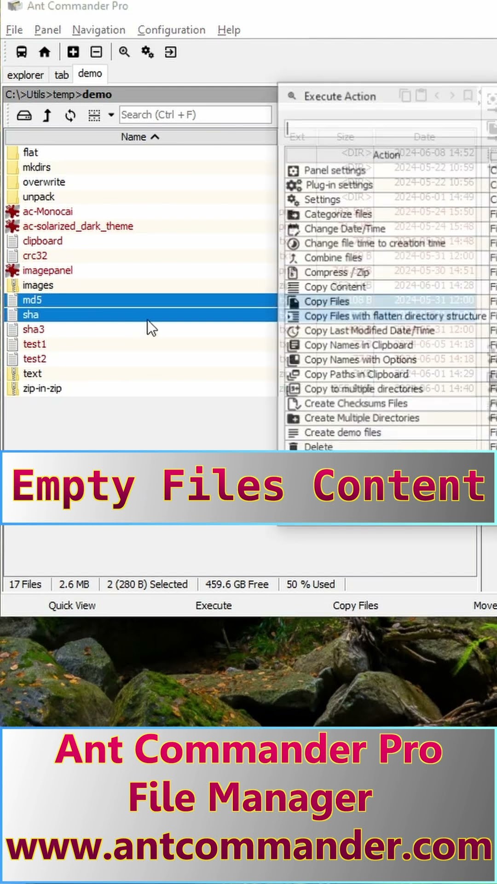Select the zip-in-zip archive

pos(140,388)
